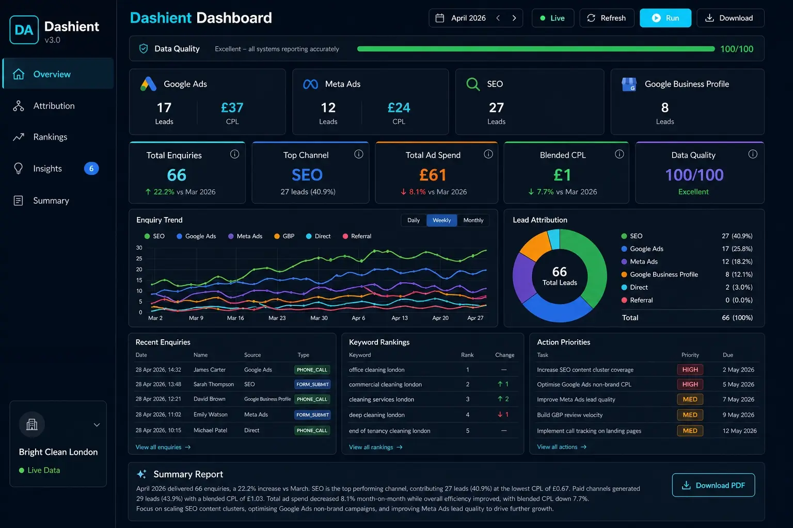Click the Insights badge showing 6
The width and height of the screenshot is (793, 528).
pos(91,169)
